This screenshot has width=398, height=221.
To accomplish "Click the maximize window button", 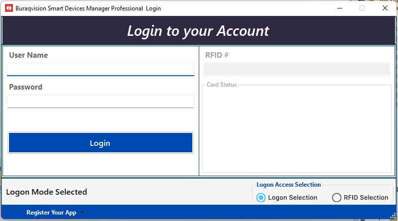I will pos(362,8).
